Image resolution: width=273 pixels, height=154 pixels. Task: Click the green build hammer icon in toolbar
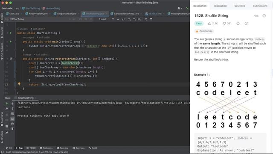[187, 8]
